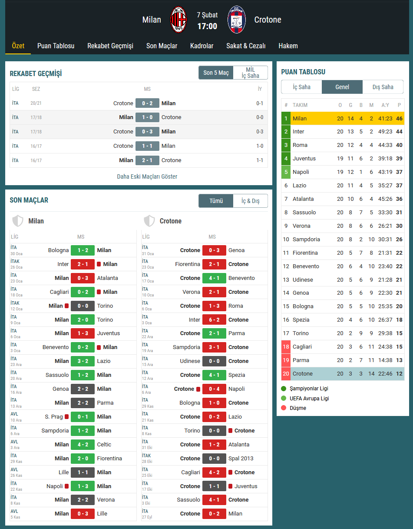Open the Crotone 1-1 Milan head-to-head score
413x529 pixels.
tap(147, 146)
